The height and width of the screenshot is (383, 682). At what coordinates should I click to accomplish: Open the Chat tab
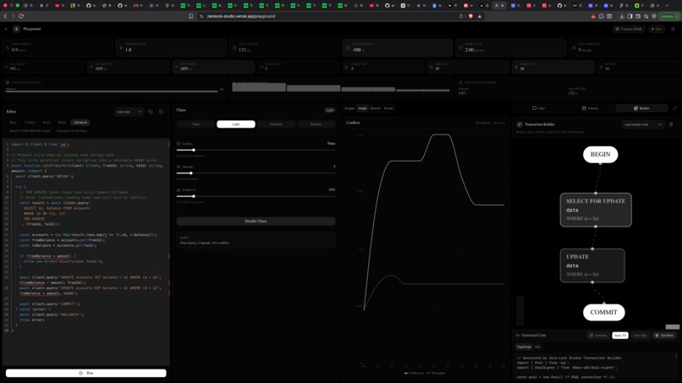click(x=538, y=108)
